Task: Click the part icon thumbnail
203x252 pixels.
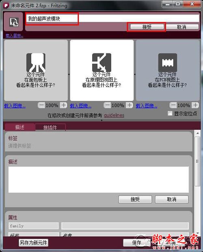Action: (13, 21)
